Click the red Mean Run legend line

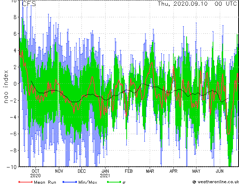(26, 182)
